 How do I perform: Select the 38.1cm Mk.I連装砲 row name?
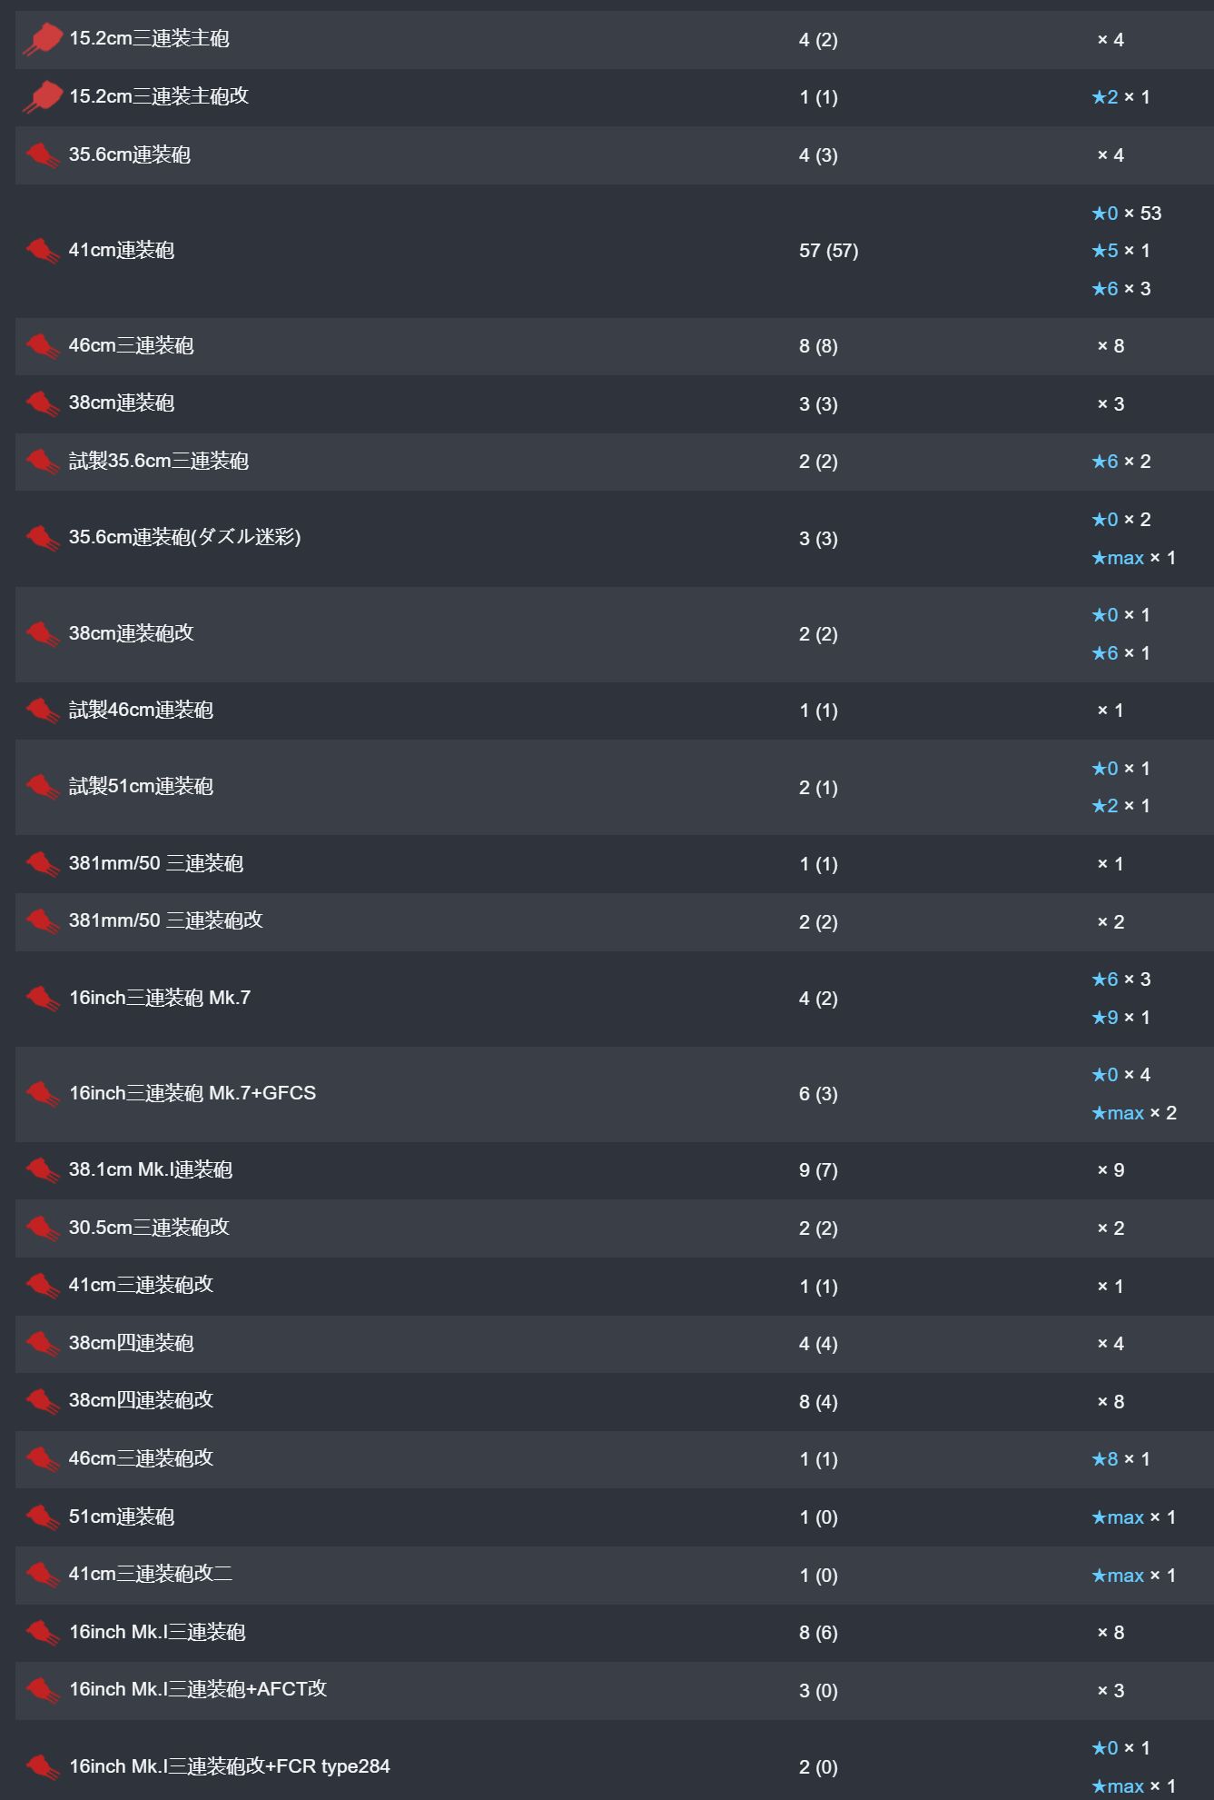tap(151, 1169)
